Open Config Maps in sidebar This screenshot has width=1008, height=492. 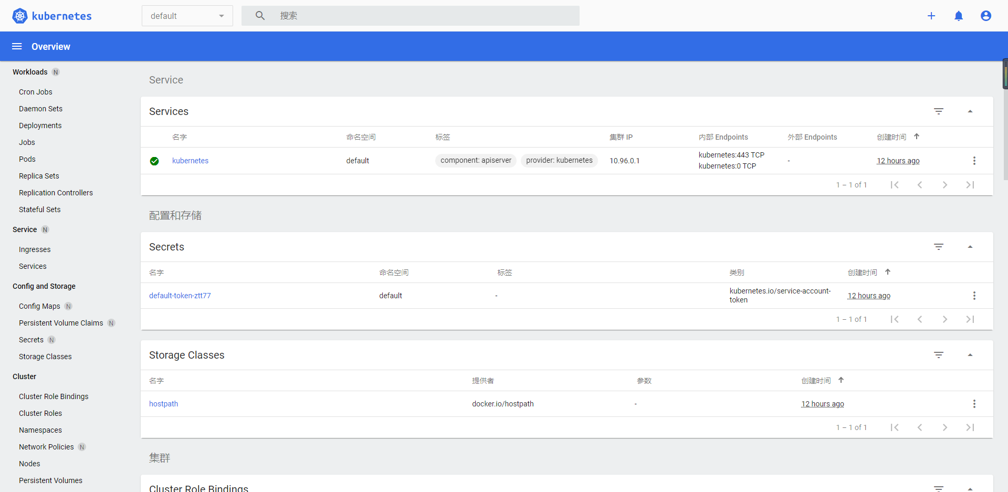pos(39,306)
